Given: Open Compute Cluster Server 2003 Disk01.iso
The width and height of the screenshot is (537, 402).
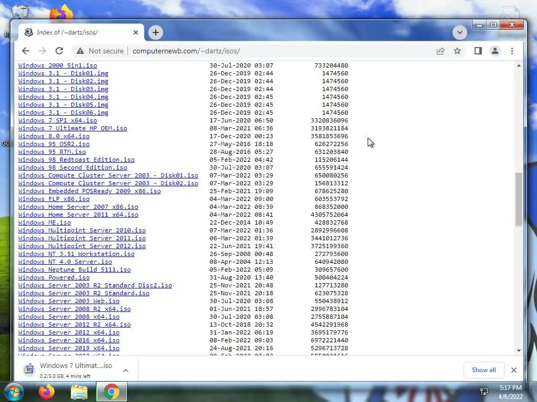Looking at the screenshot, I should click(108, 175).
